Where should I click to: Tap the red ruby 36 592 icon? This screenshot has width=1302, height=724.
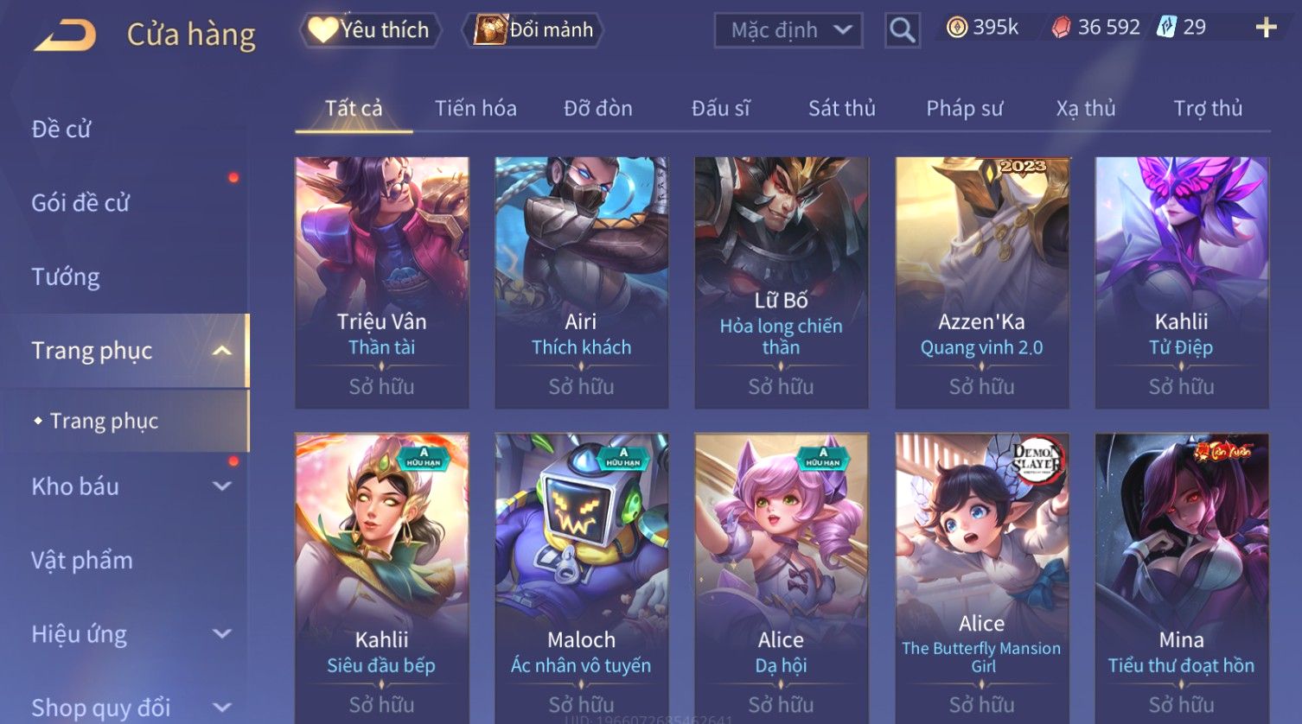click(x=1061, y=28)
